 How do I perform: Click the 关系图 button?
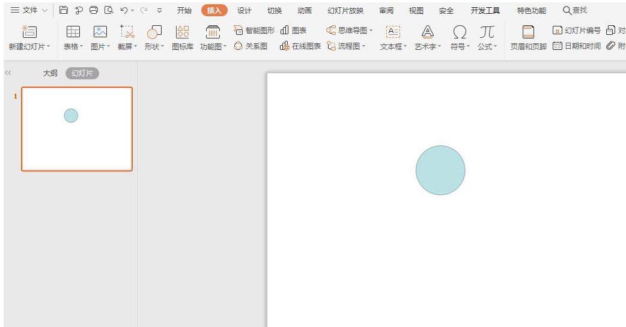251,46
